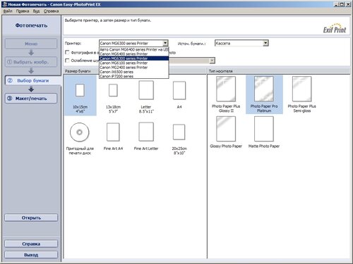The height and width of the screenshot is (264, 353).
Task: Open the Правка menu
Action: coord(23,11)
